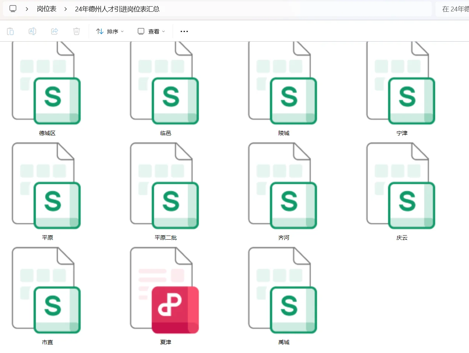
Task: Open the 临邑 spreadsheet file icon
Action: (165, 83)
